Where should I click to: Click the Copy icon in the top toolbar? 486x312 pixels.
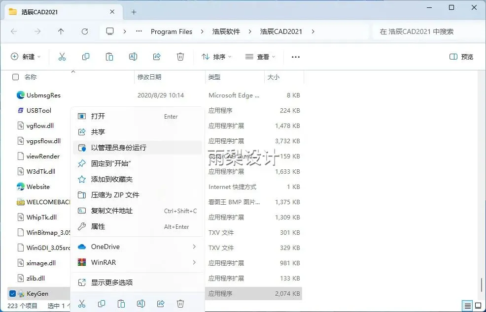tap(86, 57)
